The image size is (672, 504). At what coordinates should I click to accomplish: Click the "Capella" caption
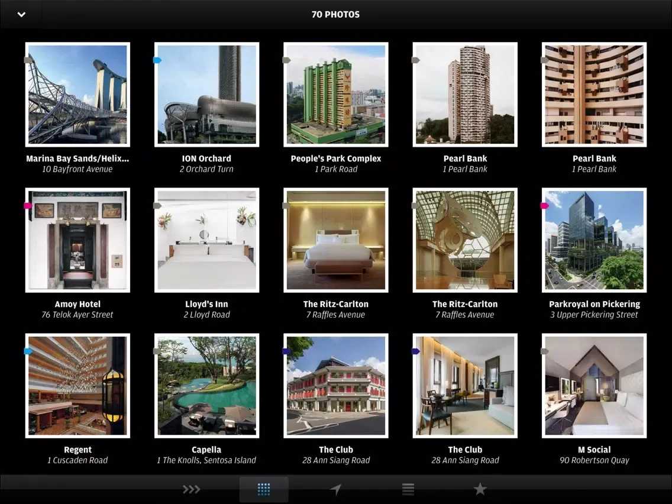pos(206,450)
